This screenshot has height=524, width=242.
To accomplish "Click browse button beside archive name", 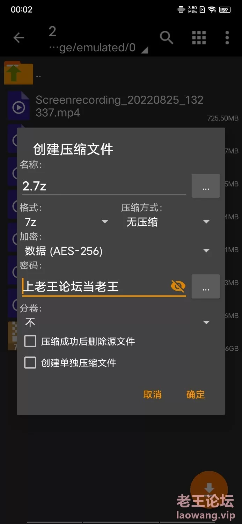I will [x=206, y=186].
